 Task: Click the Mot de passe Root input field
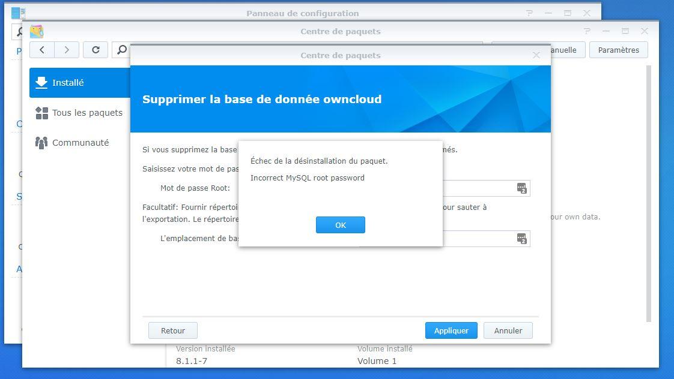pos(445,188)
